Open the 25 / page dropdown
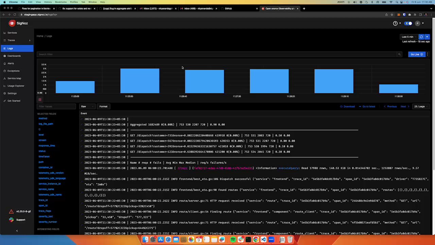 click(421, 107)
